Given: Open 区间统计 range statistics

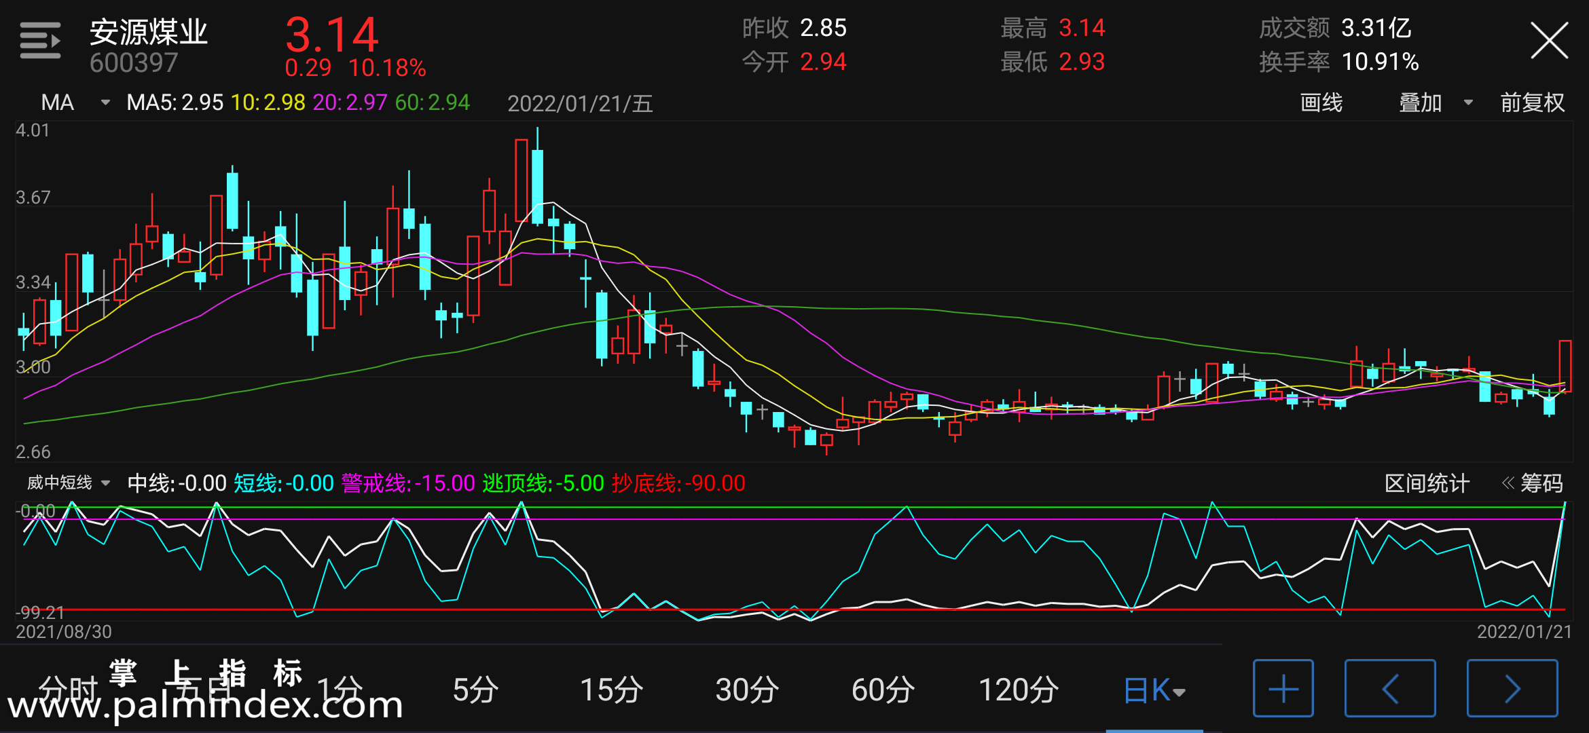Looking at the screenshot, I should 1427,483.
